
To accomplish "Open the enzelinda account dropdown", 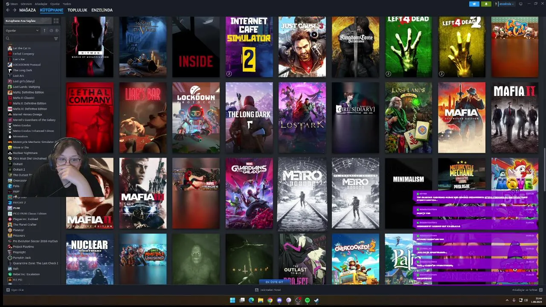I will 506,4.
